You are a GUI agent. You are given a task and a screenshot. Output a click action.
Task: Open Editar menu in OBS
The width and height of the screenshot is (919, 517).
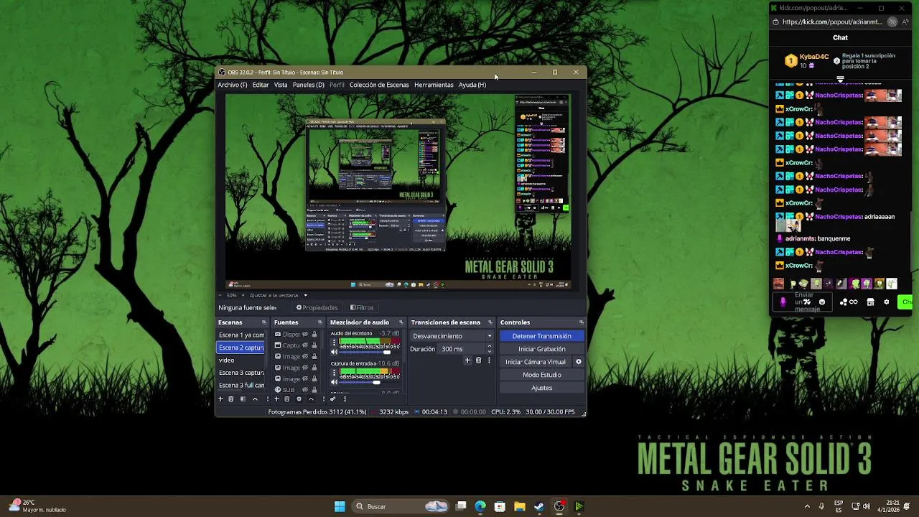coord(261,85)
